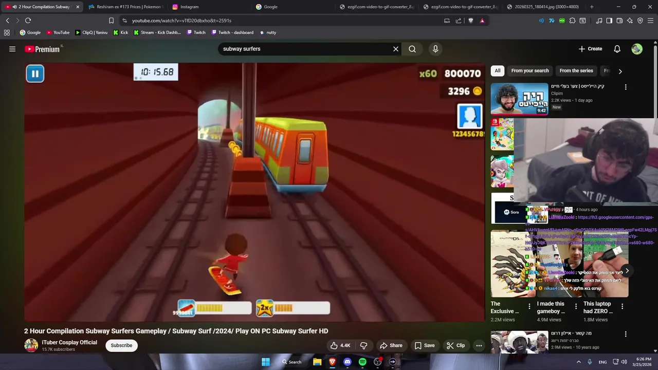Open Brave Wallet icon
This screenshot has width=658, height=370.
(x=619, y=21)
